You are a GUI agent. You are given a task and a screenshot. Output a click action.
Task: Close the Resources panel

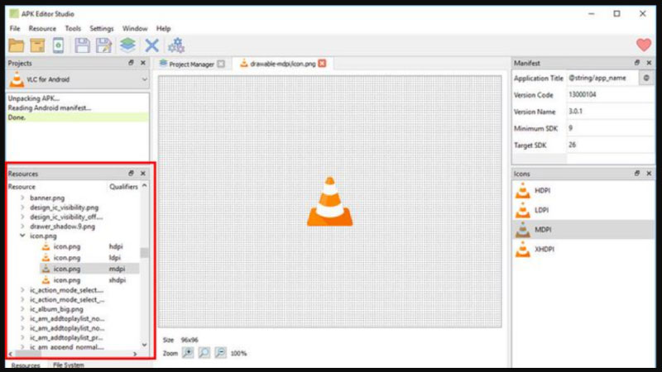click(143, 174)
